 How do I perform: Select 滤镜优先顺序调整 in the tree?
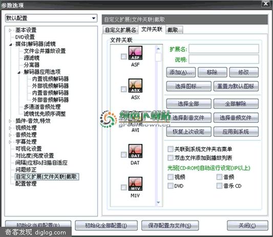45,114
